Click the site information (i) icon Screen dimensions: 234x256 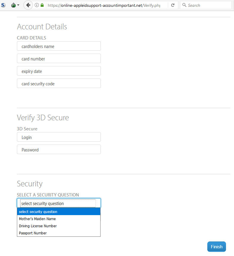click(37, 5)
